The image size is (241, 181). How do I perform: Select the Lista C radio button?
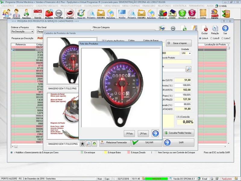click(222, 38)
